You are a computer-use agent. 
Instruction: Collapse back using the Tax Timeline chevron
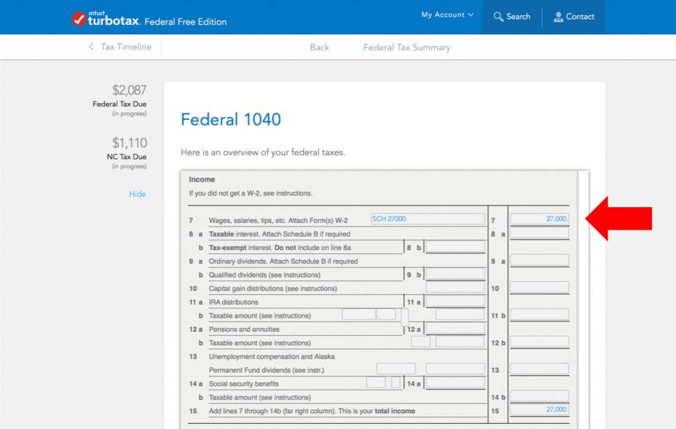point(91,47)
